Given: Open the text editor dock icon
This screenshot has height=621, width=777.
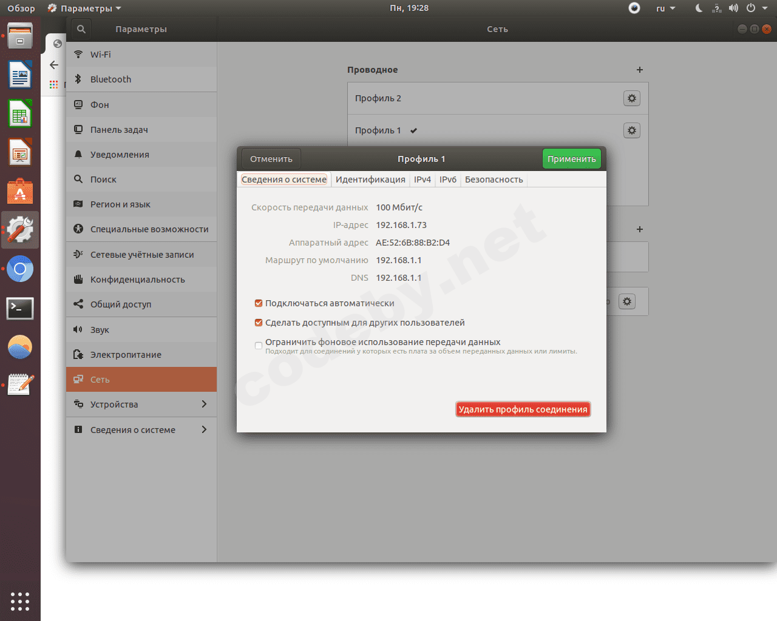Looking at the screenshot, I should [20, 384].
